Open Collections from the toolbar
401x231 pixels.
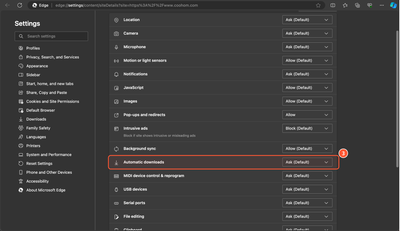point(357,5)
